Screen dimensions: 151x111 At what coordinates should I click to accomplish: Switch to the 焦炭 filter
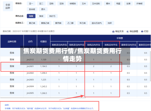[41, 16]
